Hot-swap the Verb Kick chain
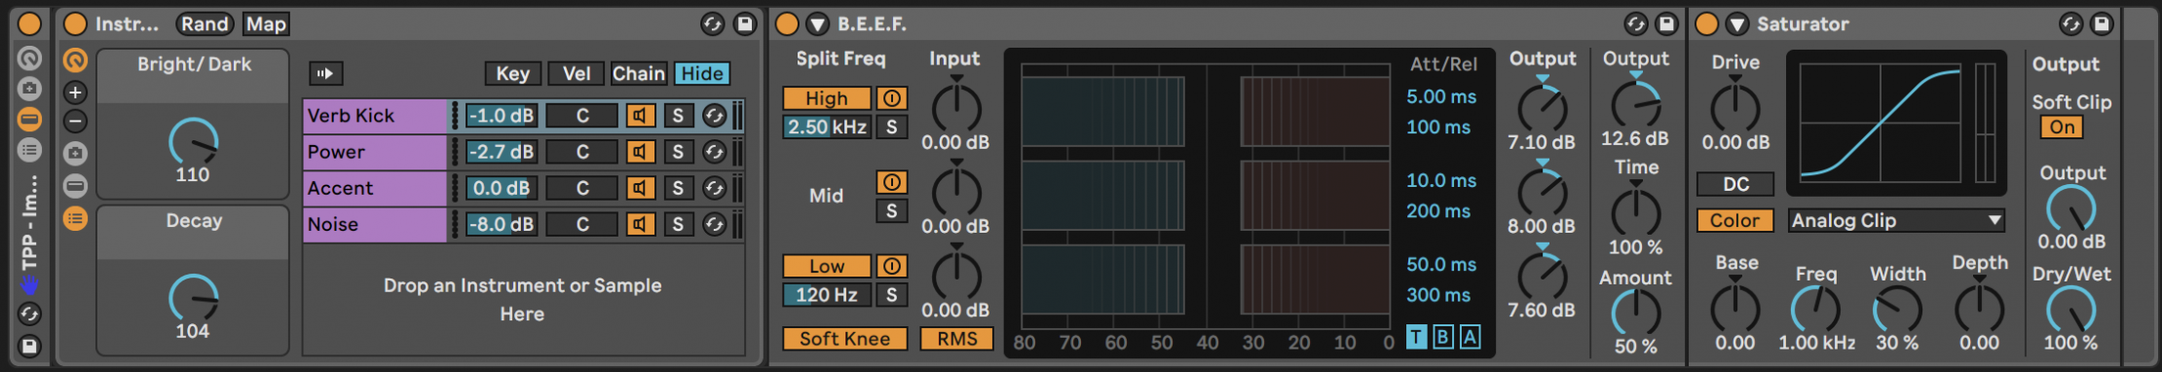Image resolution: width=2162 pixels, height=372 pixels. (x=714, y=116)
